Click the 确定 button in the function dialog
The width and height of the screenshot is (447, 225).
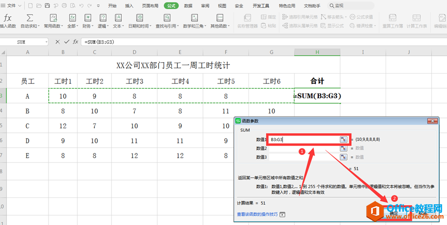(x=394, y=213)
